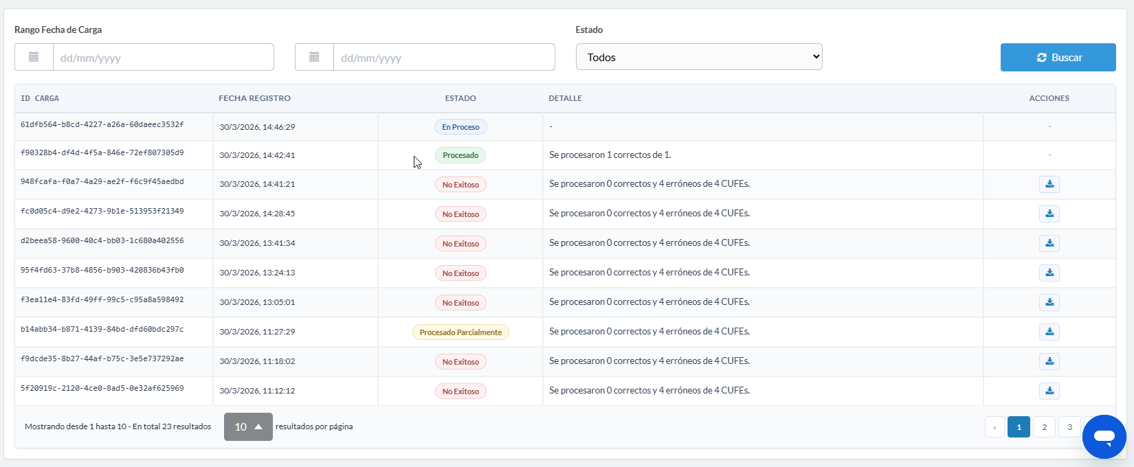The width and height of the screenshot is (1134, 467).
Task: Download results for load f3ea11e4-83fd-49ff-99c5-c95a8a598492
Action: (1049, 302)
